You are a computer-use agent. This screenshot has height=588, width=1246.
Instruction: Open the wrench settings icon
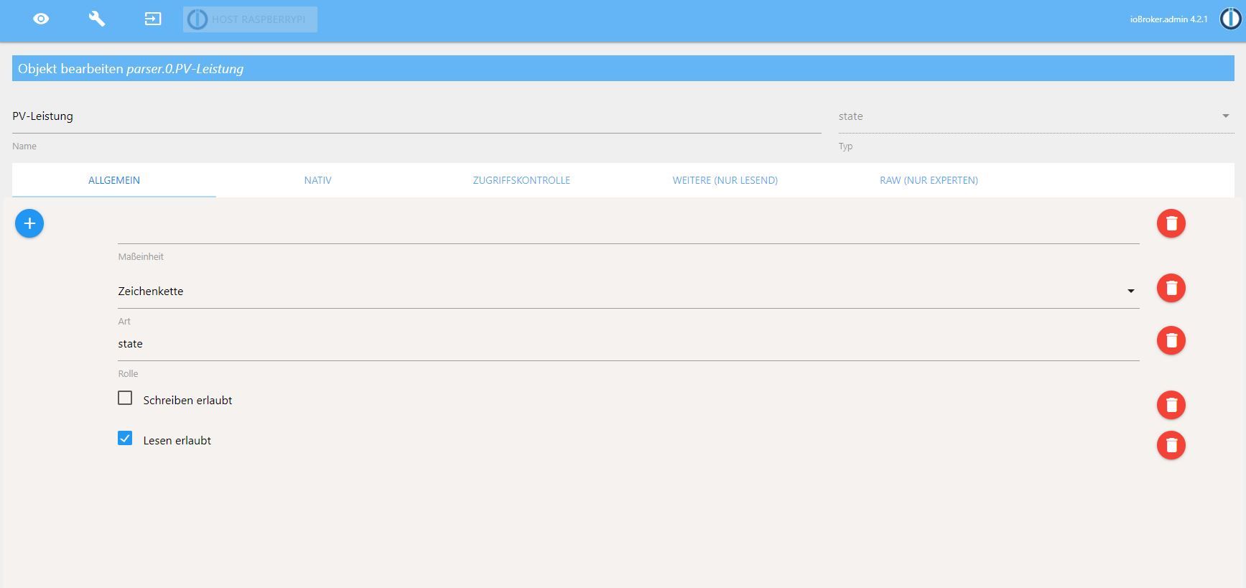[x=97, y=19]
